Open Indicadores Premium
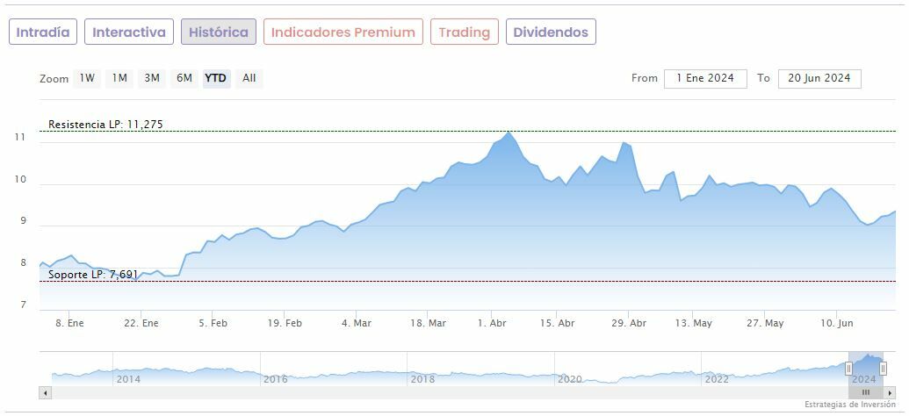The width and height of the screenshot is (909, 416). [343, 32]
